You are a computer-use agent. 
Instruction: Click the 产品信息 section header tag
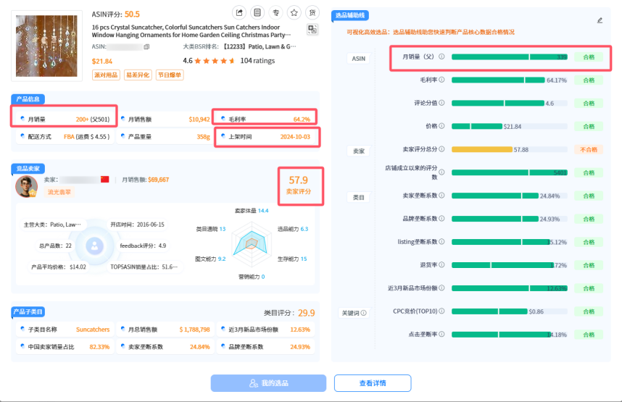point(28,99)
